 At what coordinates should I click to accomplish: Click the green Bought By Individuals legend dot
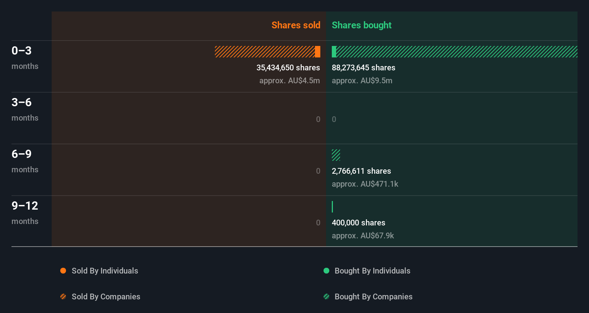coord(326,271)
